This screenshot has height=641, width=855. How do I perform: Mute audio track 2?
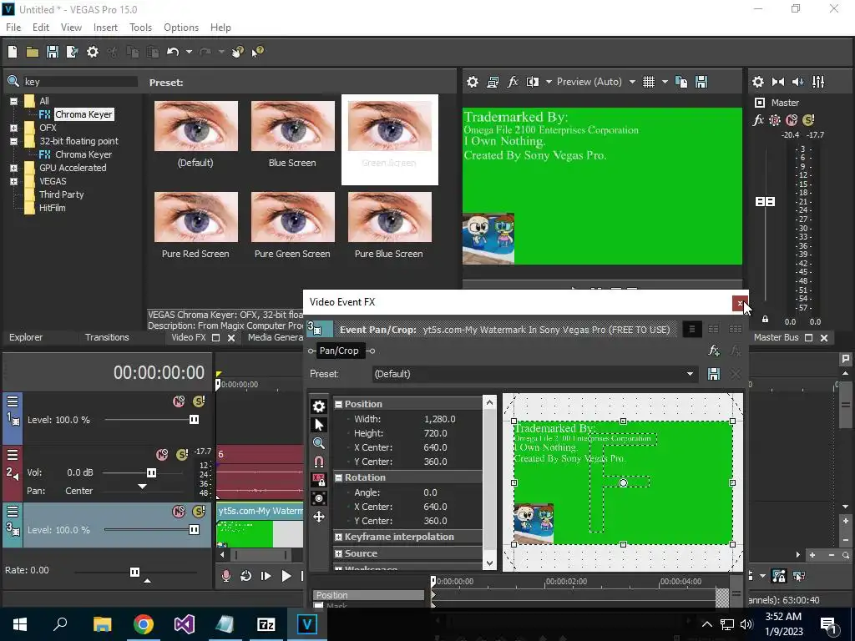(x=162, y=455)
